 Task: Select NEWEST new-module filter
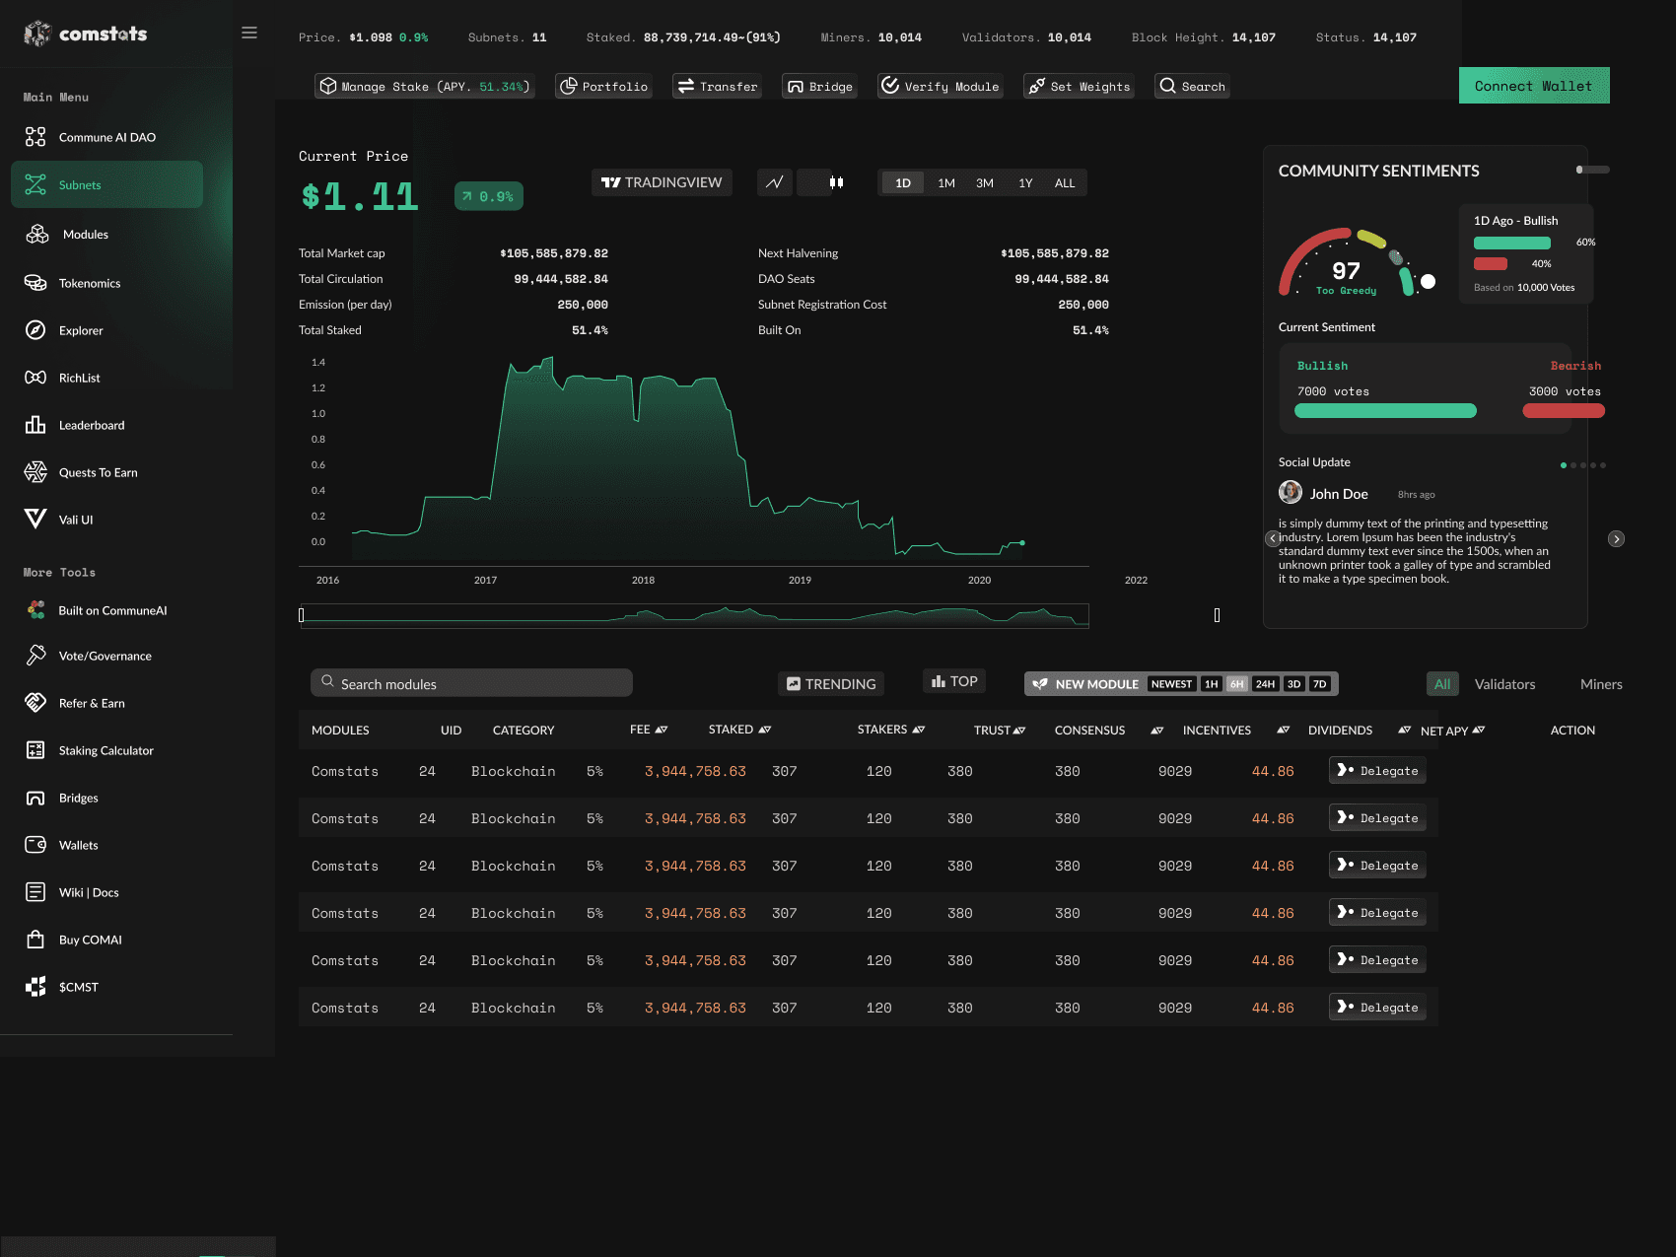[x=1171, y=684]
